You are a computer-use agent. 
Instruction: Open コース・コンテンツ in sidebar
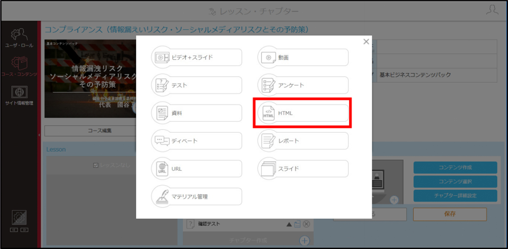click(x=19, y=67)
